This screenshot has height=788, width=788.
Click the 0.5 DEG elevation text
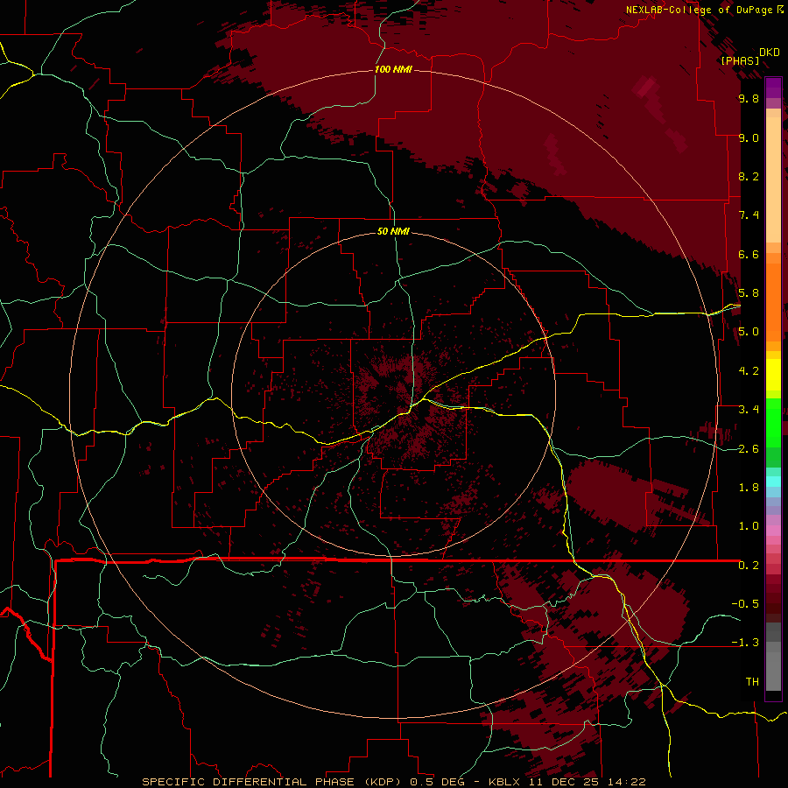437,782
